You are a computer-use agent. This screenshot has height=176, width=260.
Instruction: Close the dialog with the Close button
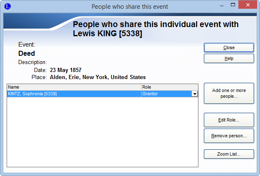[229, 47]
